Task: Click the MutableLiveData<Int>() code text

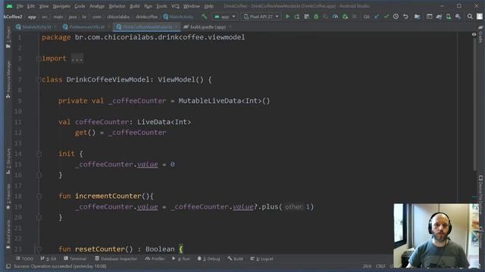Action: (x=224, y=100)
